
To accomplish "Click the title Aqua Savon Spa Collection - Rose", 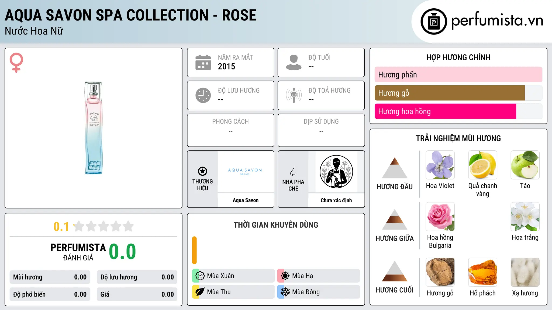I will coord(131,15).
